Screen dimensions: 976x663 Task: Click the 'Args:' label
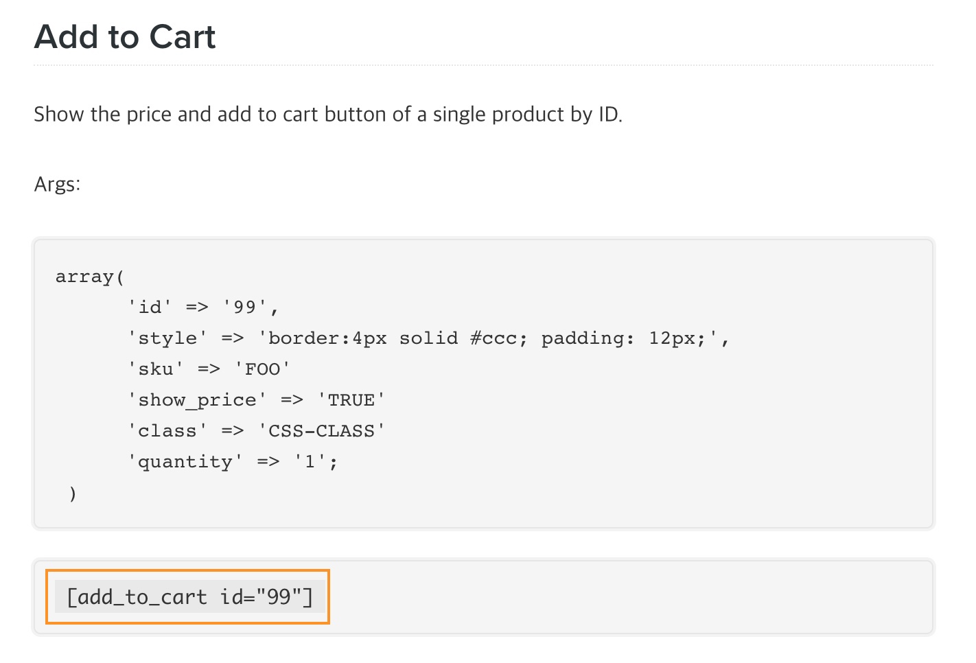coord(57,184)
